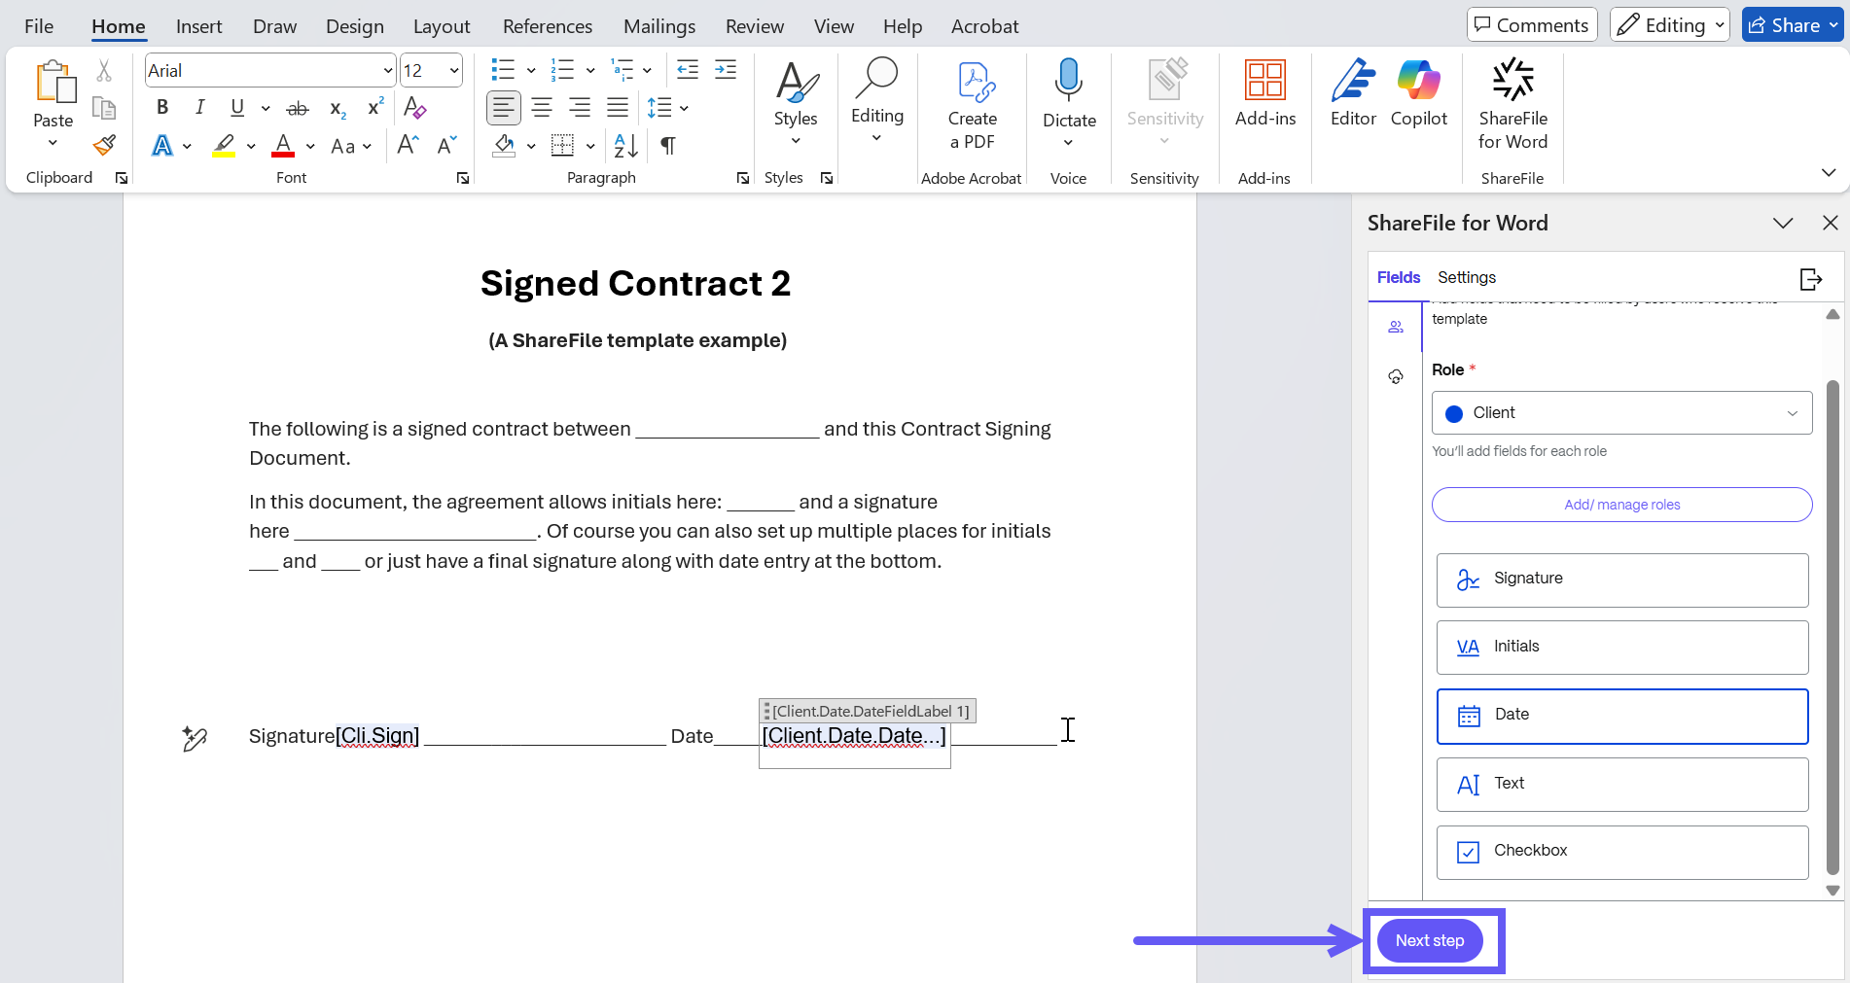Image resolution: width=1850 pixels, height=983 pixels.
Task: Show paragraph marks with the pilcrow icon
Action: pos(668,146)
